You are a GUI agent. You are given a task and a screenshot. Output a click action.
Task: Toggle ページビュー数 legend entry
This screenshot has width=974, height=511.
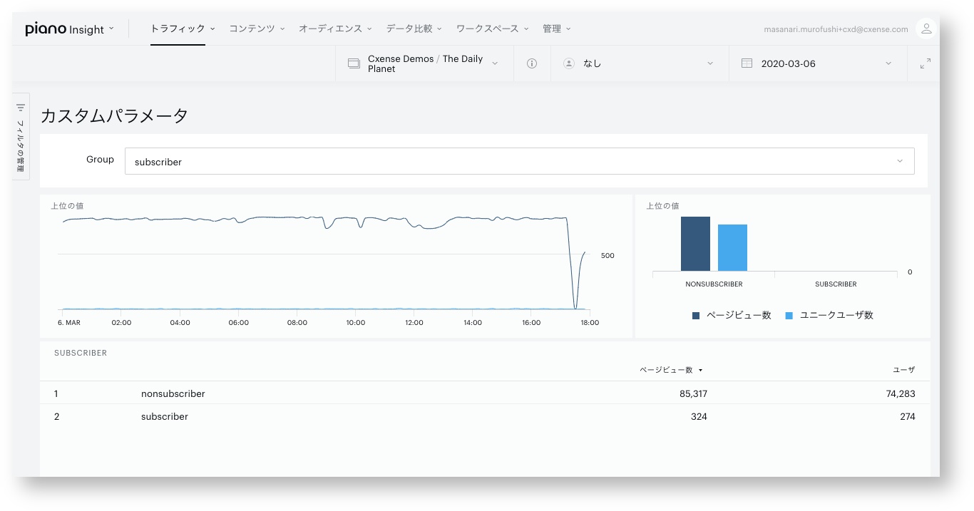pyautogui.click(x=732, y=315)
